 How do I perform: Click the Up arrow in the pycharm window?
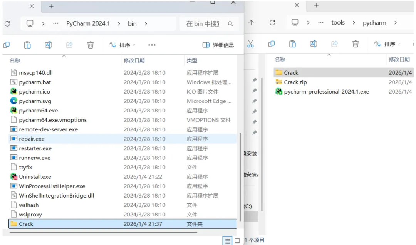(x=251, y=23)
